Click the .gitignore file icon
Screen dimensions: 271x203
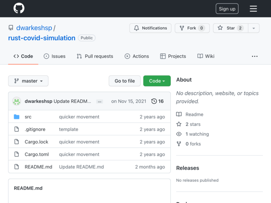point(17,129)
